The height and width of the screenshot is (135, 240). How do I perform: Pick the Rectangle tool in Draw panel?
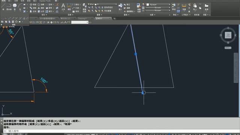coord(24,4)
